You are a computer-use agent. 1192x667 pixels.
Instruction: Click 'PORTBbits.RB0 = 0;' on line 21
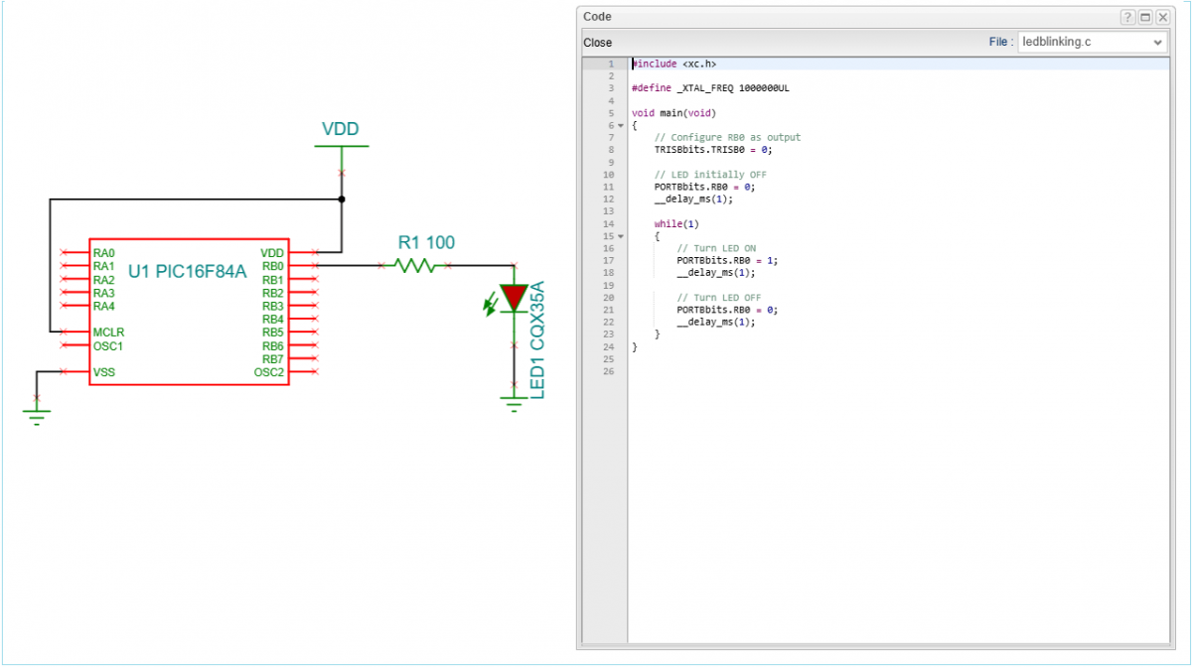click(x=727, y=309)
